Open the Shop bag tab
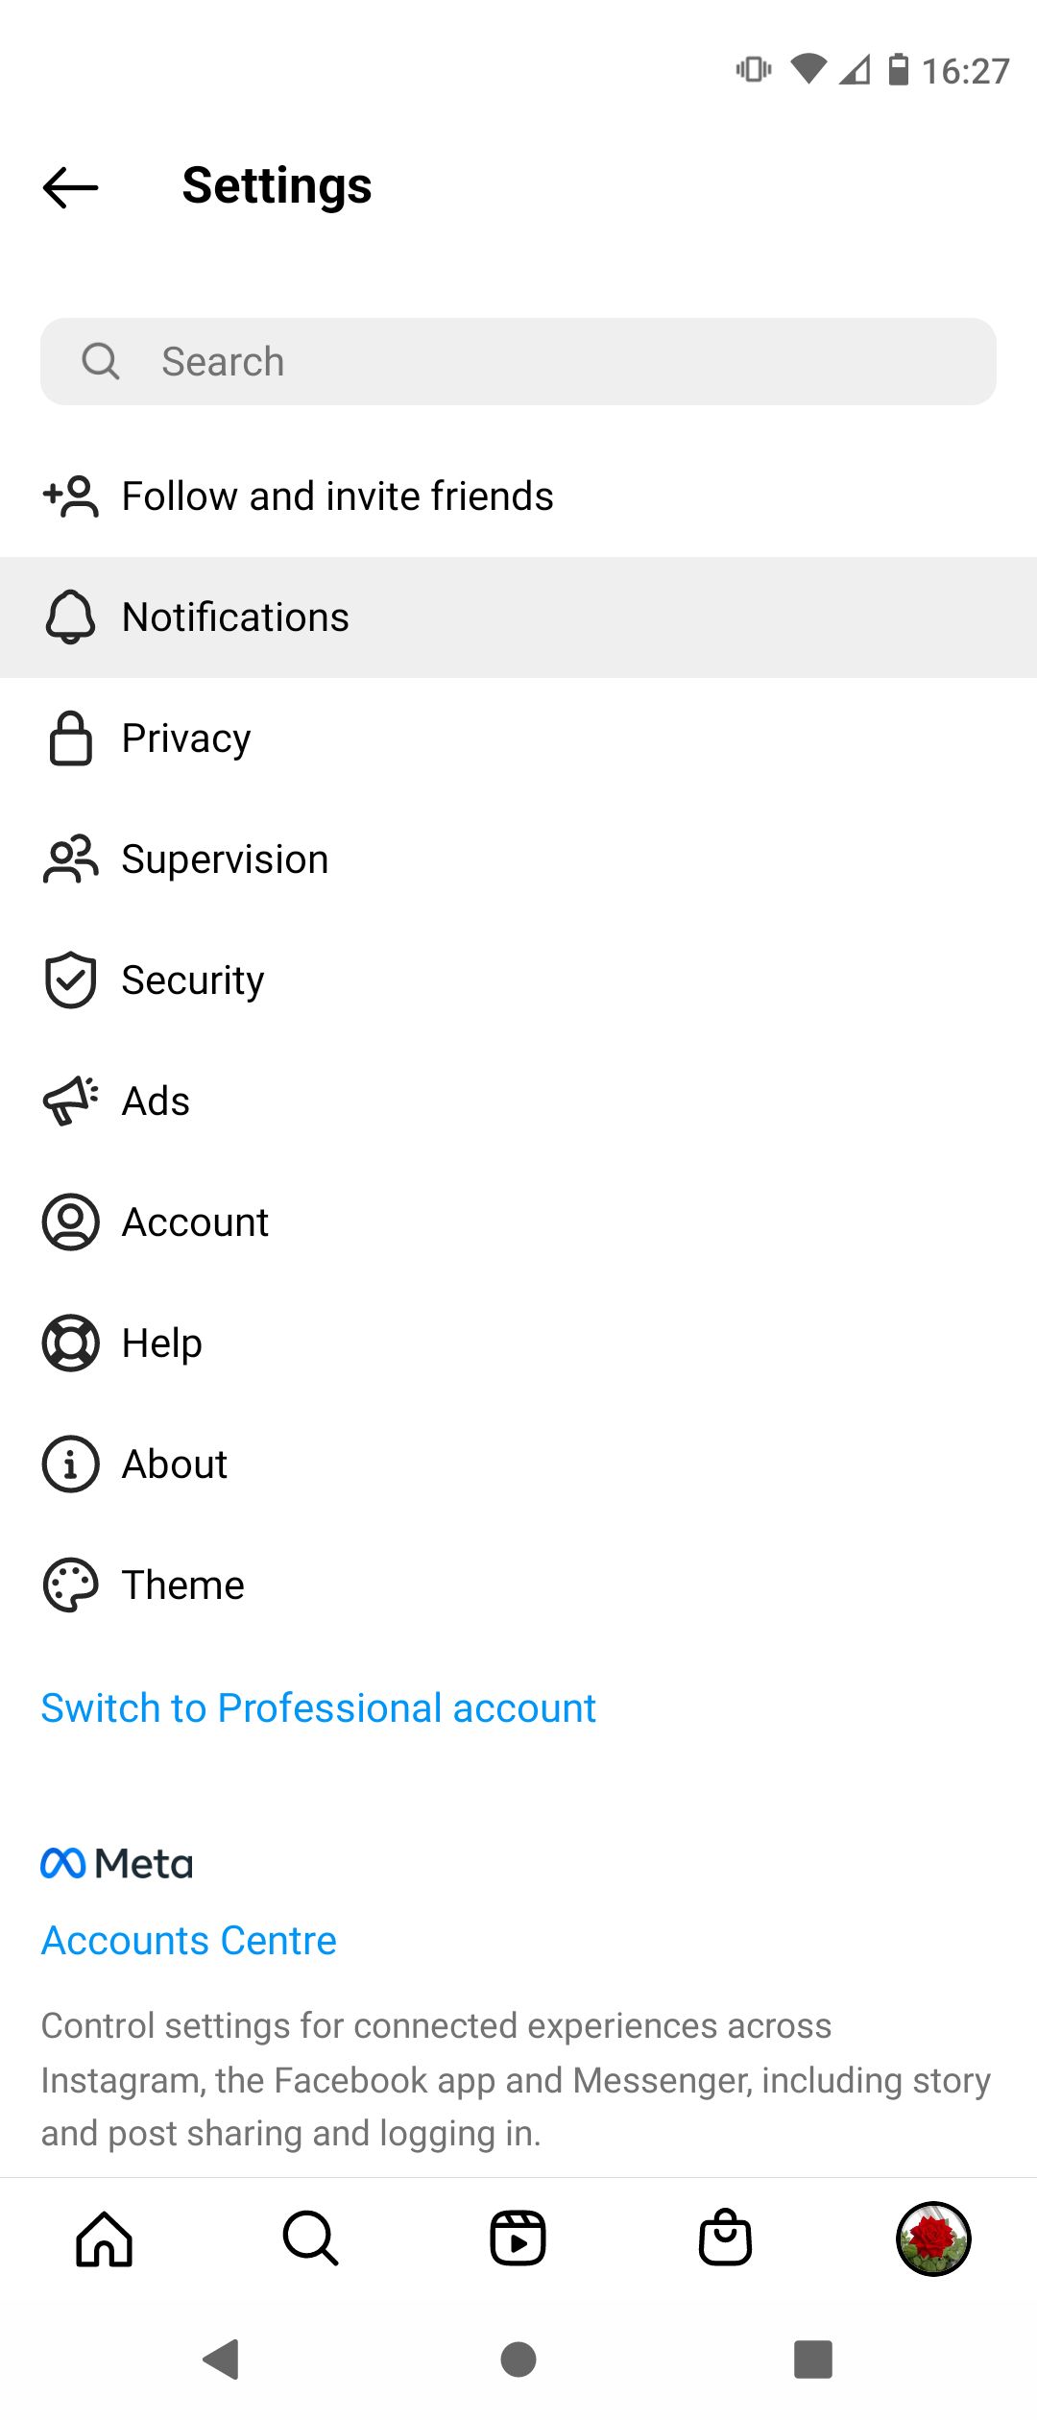This screenshot has height=2420, width=1037. tap(725, 2238)
